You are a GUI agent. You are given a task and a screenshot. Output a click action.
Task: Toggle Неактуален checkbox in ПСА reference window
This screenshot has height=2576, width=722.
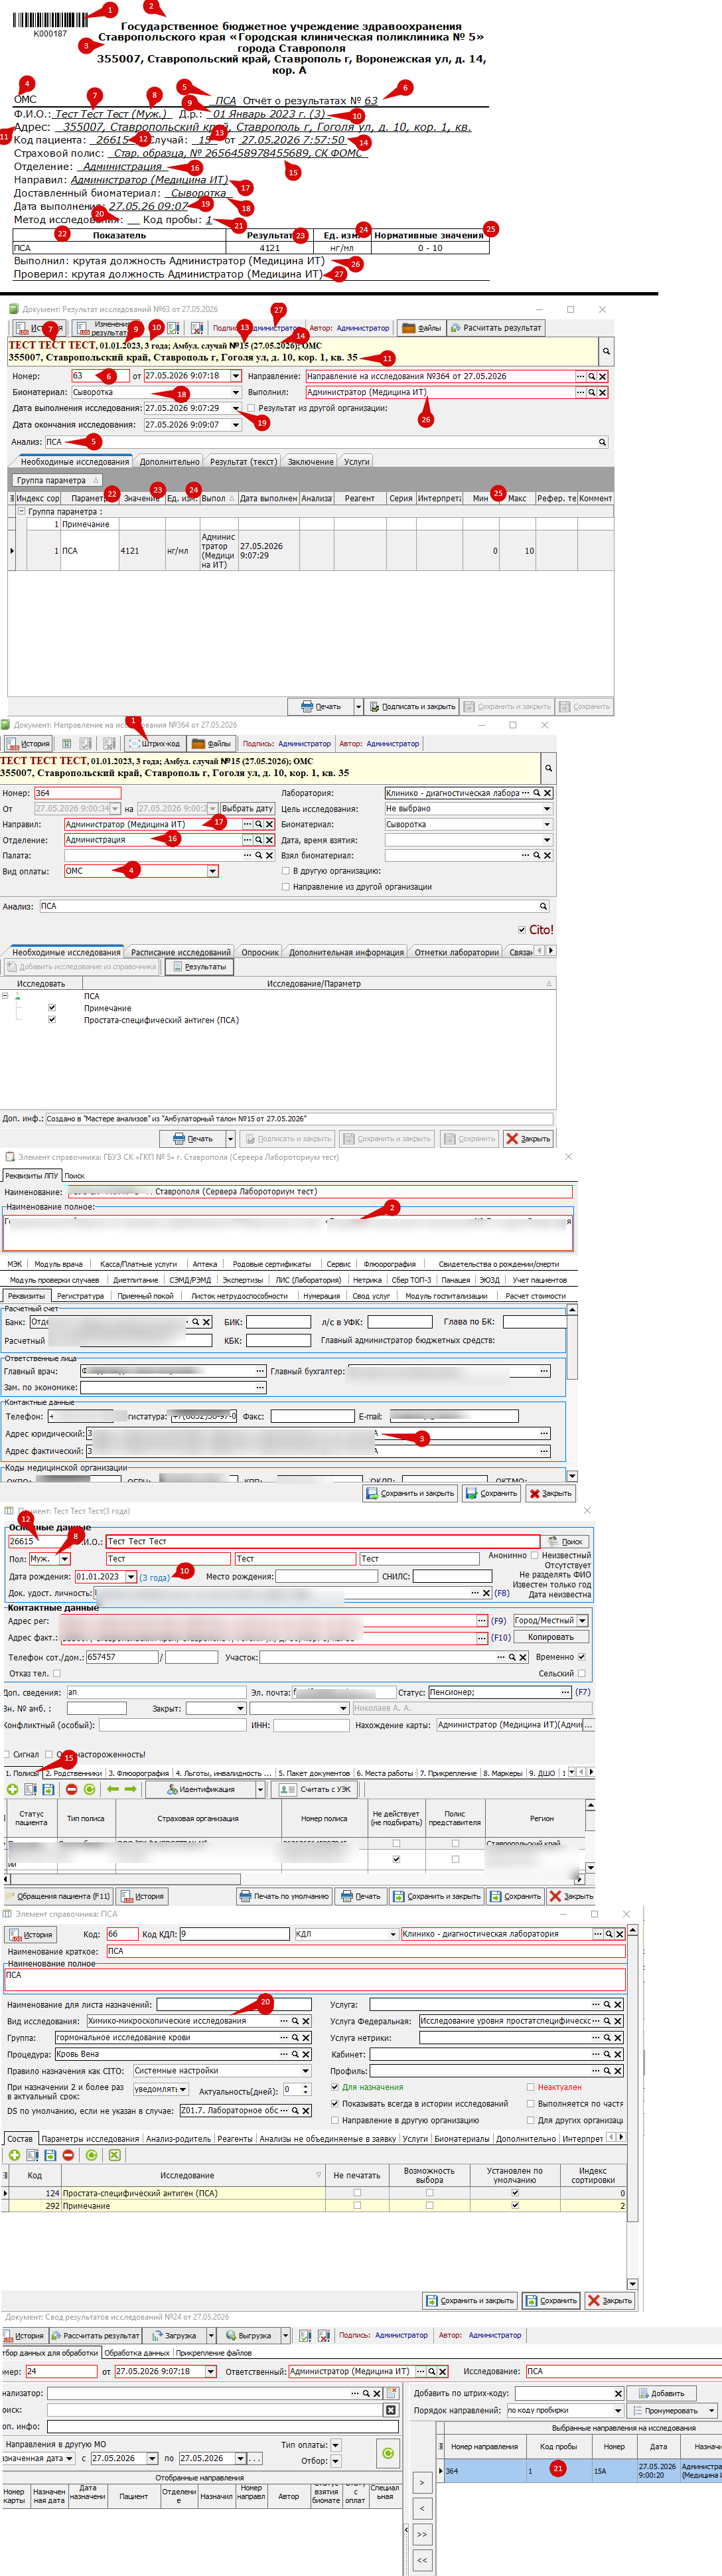(x=530, y=2087)
